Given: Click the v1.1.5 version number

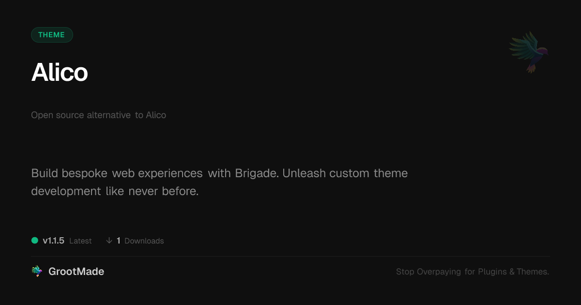Looking at the screenshot, I should click(x=53, y=241).
